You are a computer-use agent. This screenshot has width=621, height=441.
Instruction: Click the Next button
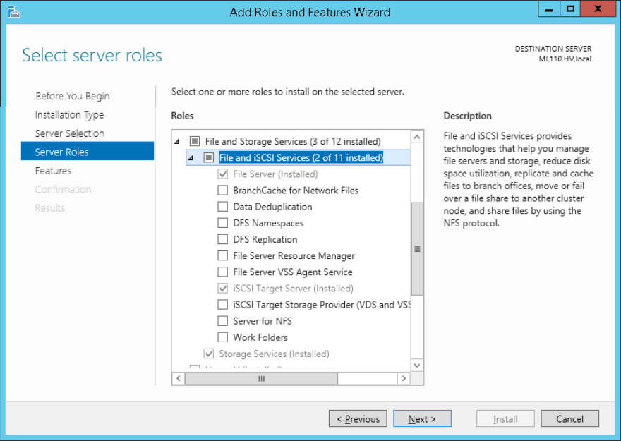point(421,419)
